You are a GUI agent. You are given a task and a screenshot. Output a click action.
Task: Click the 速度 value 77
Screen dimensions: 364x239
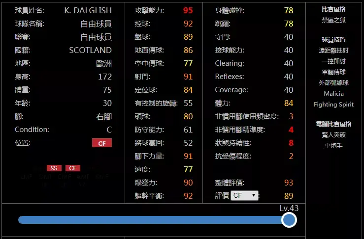pyautogui.click(x=188, y=169)
